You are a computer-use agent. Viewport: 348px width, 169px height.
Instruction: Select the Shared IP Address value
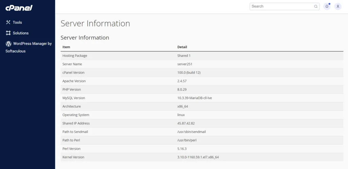point(186,123)
